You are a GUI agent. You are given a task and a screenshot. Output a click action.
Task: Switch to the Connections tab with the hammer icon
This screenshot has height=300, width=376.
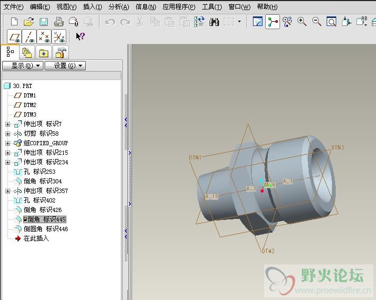click(x=60, y=53)
